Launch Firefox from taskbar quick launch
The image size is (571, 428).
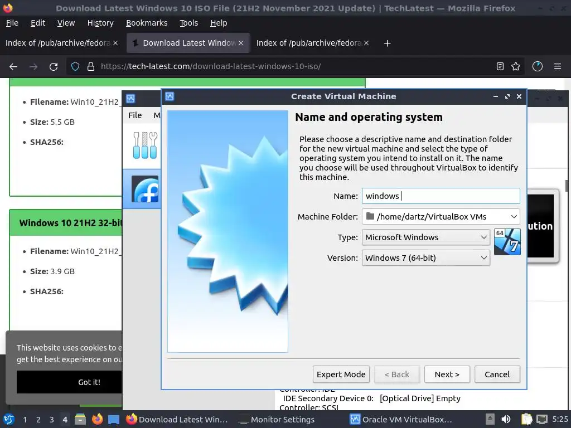pos(97,419)
